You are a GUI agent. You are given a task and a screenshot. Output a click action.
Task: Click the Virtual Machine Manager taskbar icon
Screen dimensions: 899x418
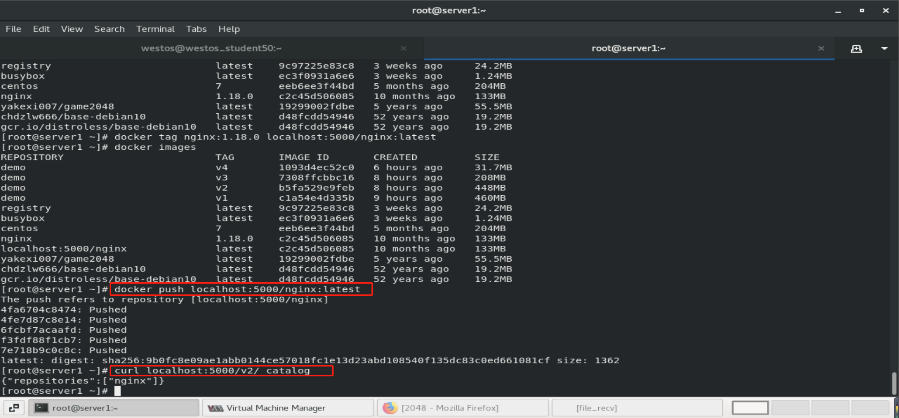coord(215,408)
